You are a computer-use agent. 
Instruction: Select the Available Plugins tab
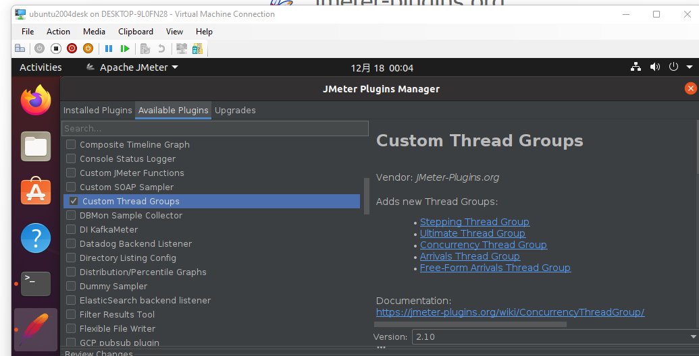[174, 111]
